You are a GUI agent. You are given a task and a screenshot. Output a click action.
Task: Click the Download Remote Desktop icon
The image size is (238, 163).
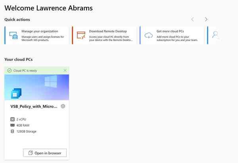[81, 35]
